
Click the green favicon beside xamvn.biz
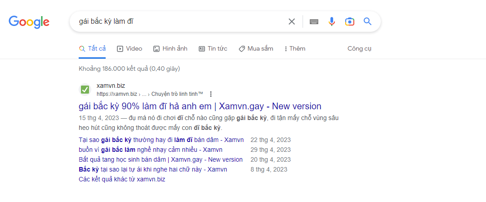click(x=85, y=90)
